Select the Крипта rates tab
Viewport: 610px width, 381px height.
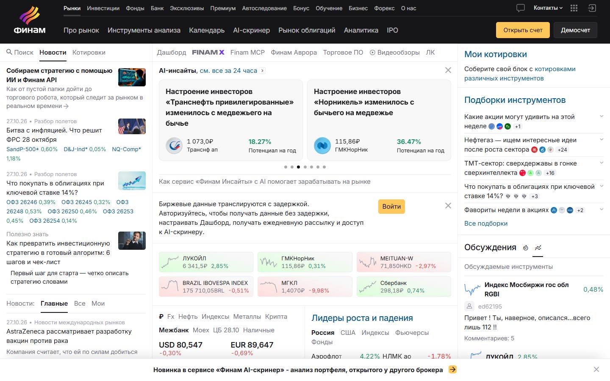click(276, 317)
